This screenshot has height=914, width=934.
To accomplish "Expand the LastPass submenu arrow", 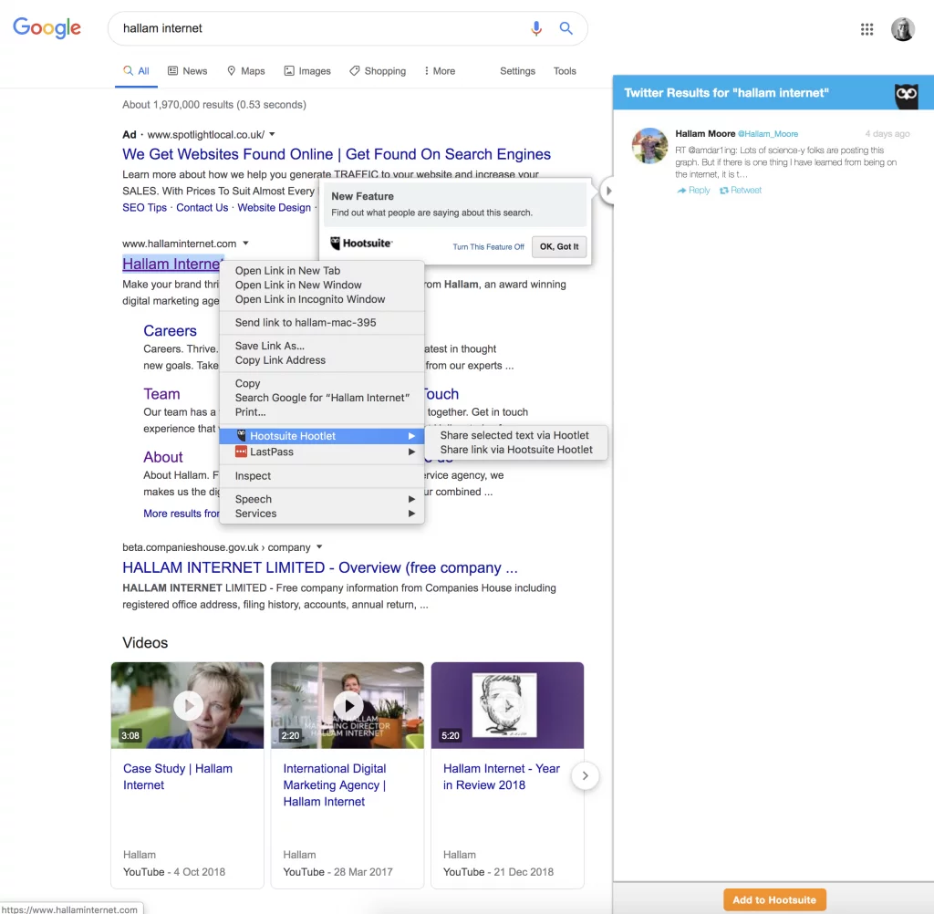I will 411,452.
